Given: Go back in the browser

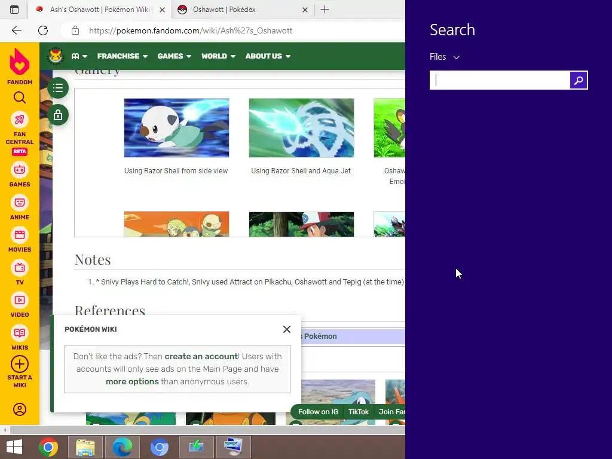Looking at the screenshot, I should tap(16, 30).
